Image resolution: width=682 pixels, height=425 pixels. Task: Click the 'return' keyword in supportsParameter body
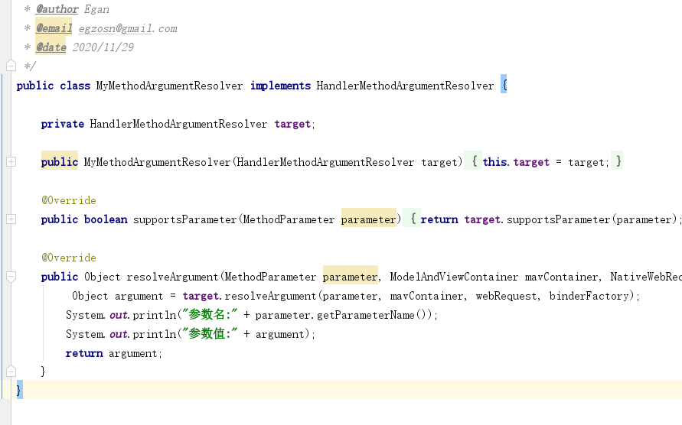point(439,219)
